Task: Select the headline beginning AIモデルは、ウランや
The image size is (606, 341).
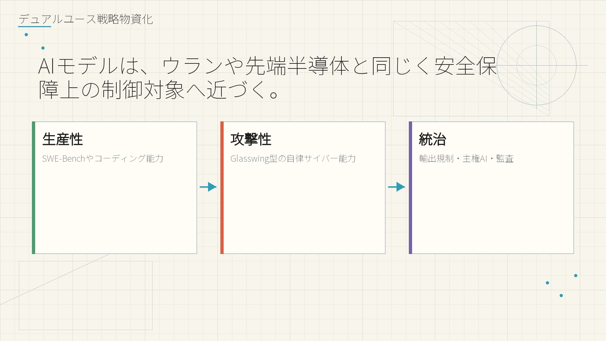Action: coord(267,78)
